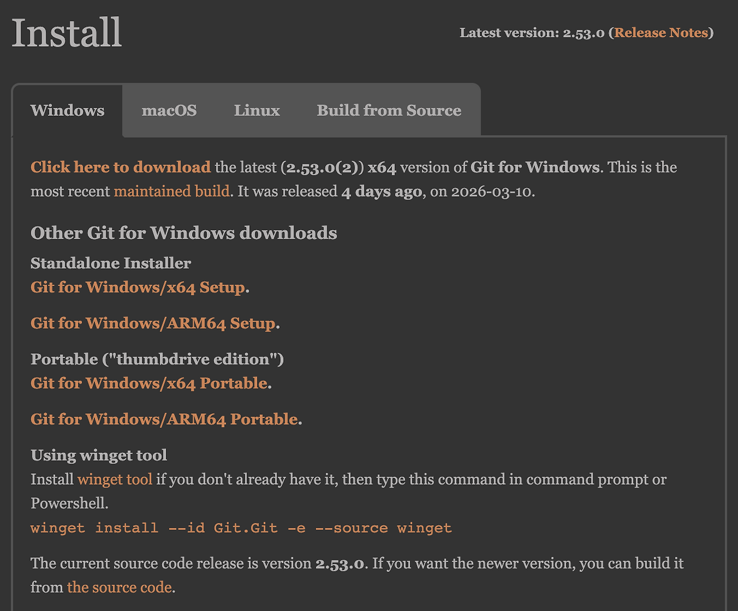
Task: Visit the 'winget tool' link
Action: 115,480
